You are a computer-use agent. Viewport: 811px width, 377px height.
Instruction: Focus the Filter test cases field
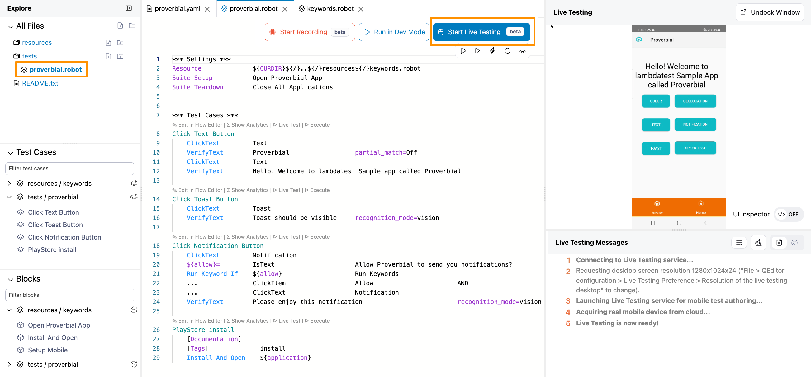[69, 168]
